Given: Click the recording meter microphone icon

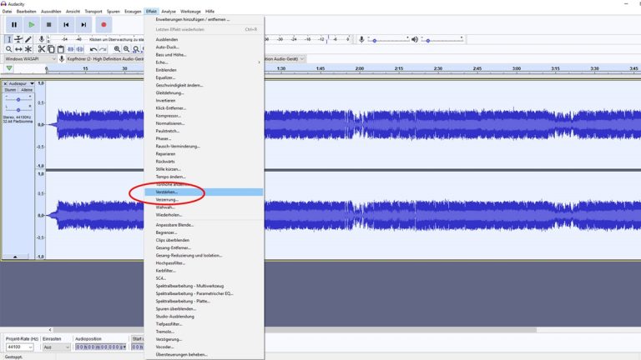Looking at the screenshot, I should click(41, 39).
